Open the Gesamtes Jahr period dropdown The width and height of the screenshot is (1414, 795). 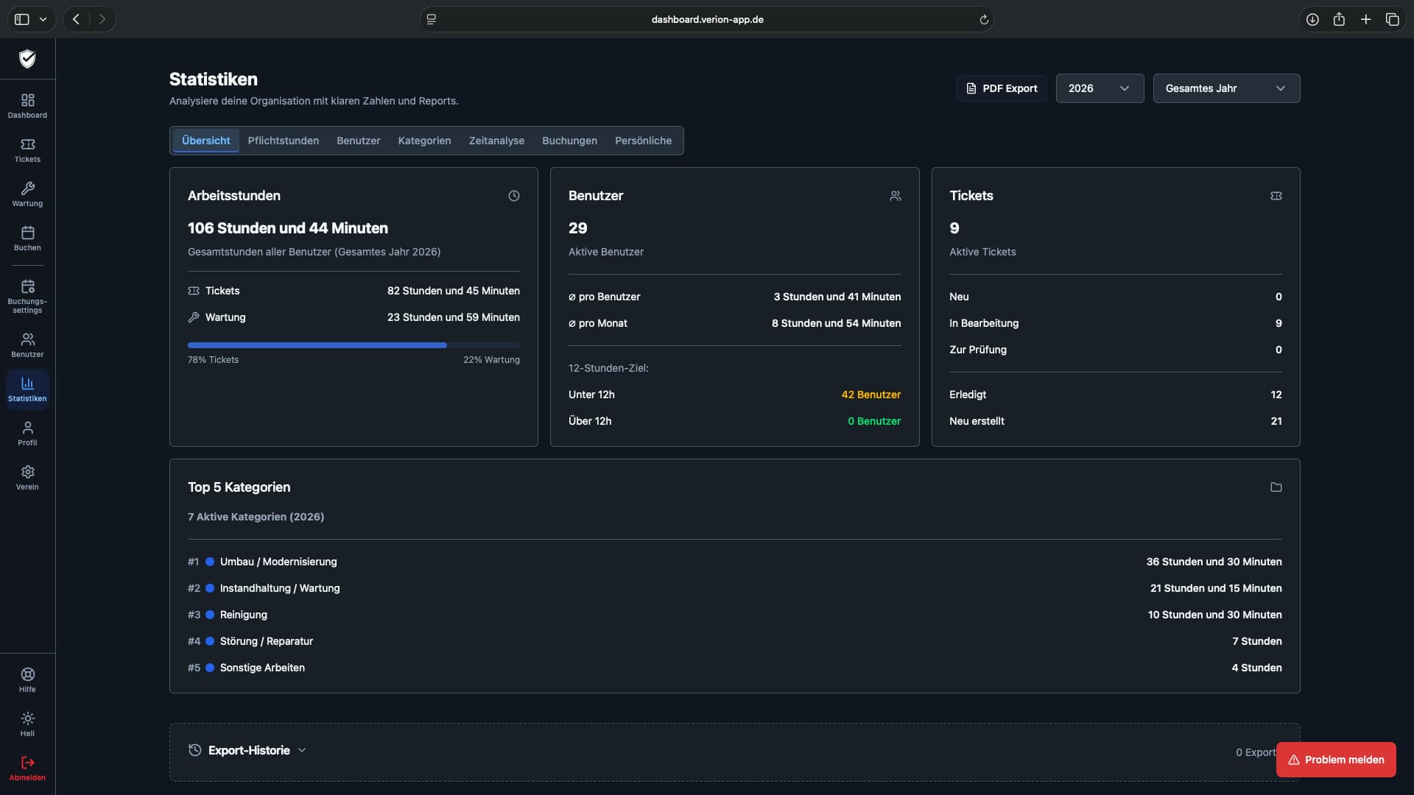(1226, 88)
